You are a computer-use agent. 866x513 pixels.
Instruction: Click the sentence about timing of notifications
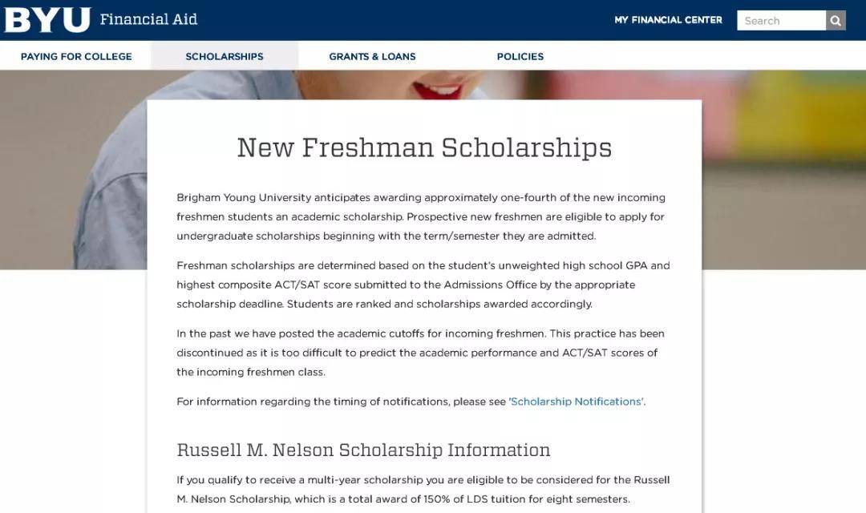pyautogui.click(x=411, y=402)
